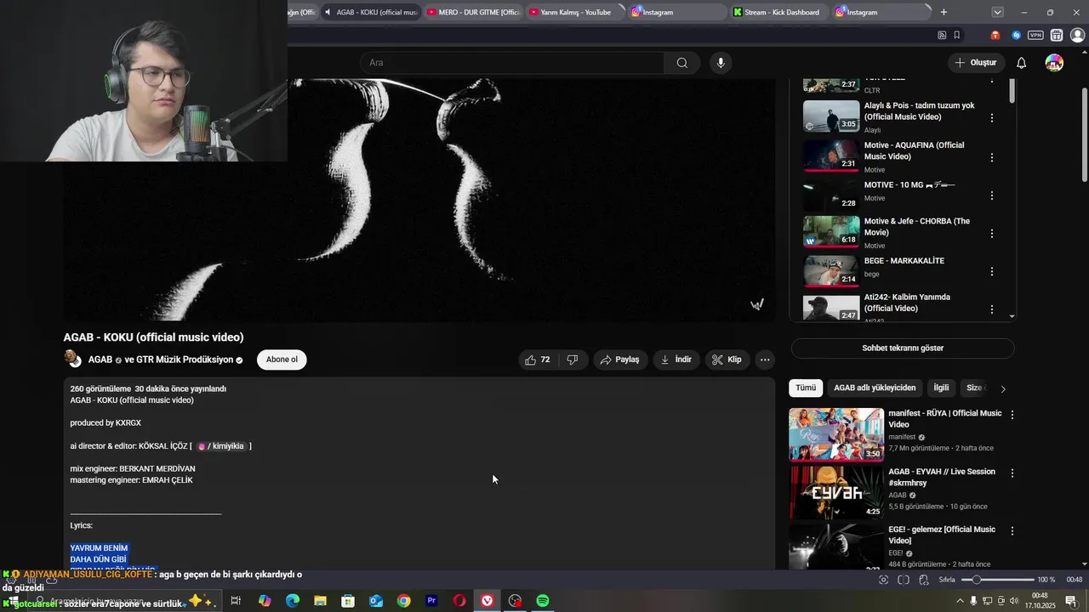
Task: Open the gift box icon in browser toolbar
Action: click(x=1057, y=35)
